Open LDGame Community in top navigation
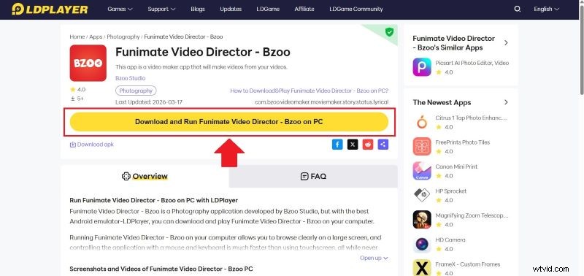Viewport: 584px width, 276px height. 356,9
